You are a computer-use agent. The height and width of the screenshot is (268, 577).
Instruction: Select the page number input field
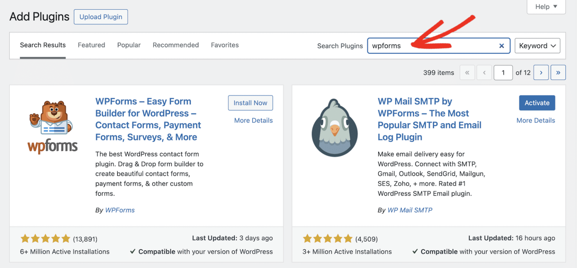click(503, 72)
